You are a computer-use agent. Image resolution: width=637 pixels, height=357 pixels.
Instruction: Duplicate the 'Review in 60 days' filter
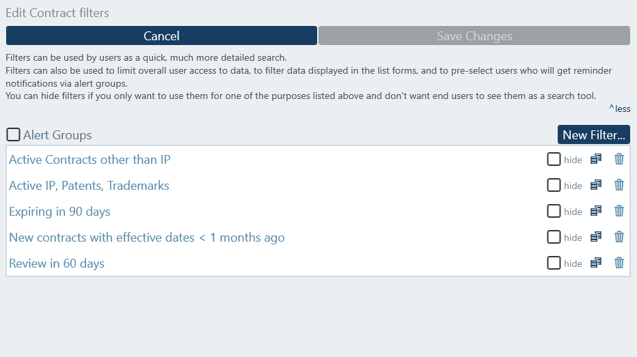coord(596,263)
